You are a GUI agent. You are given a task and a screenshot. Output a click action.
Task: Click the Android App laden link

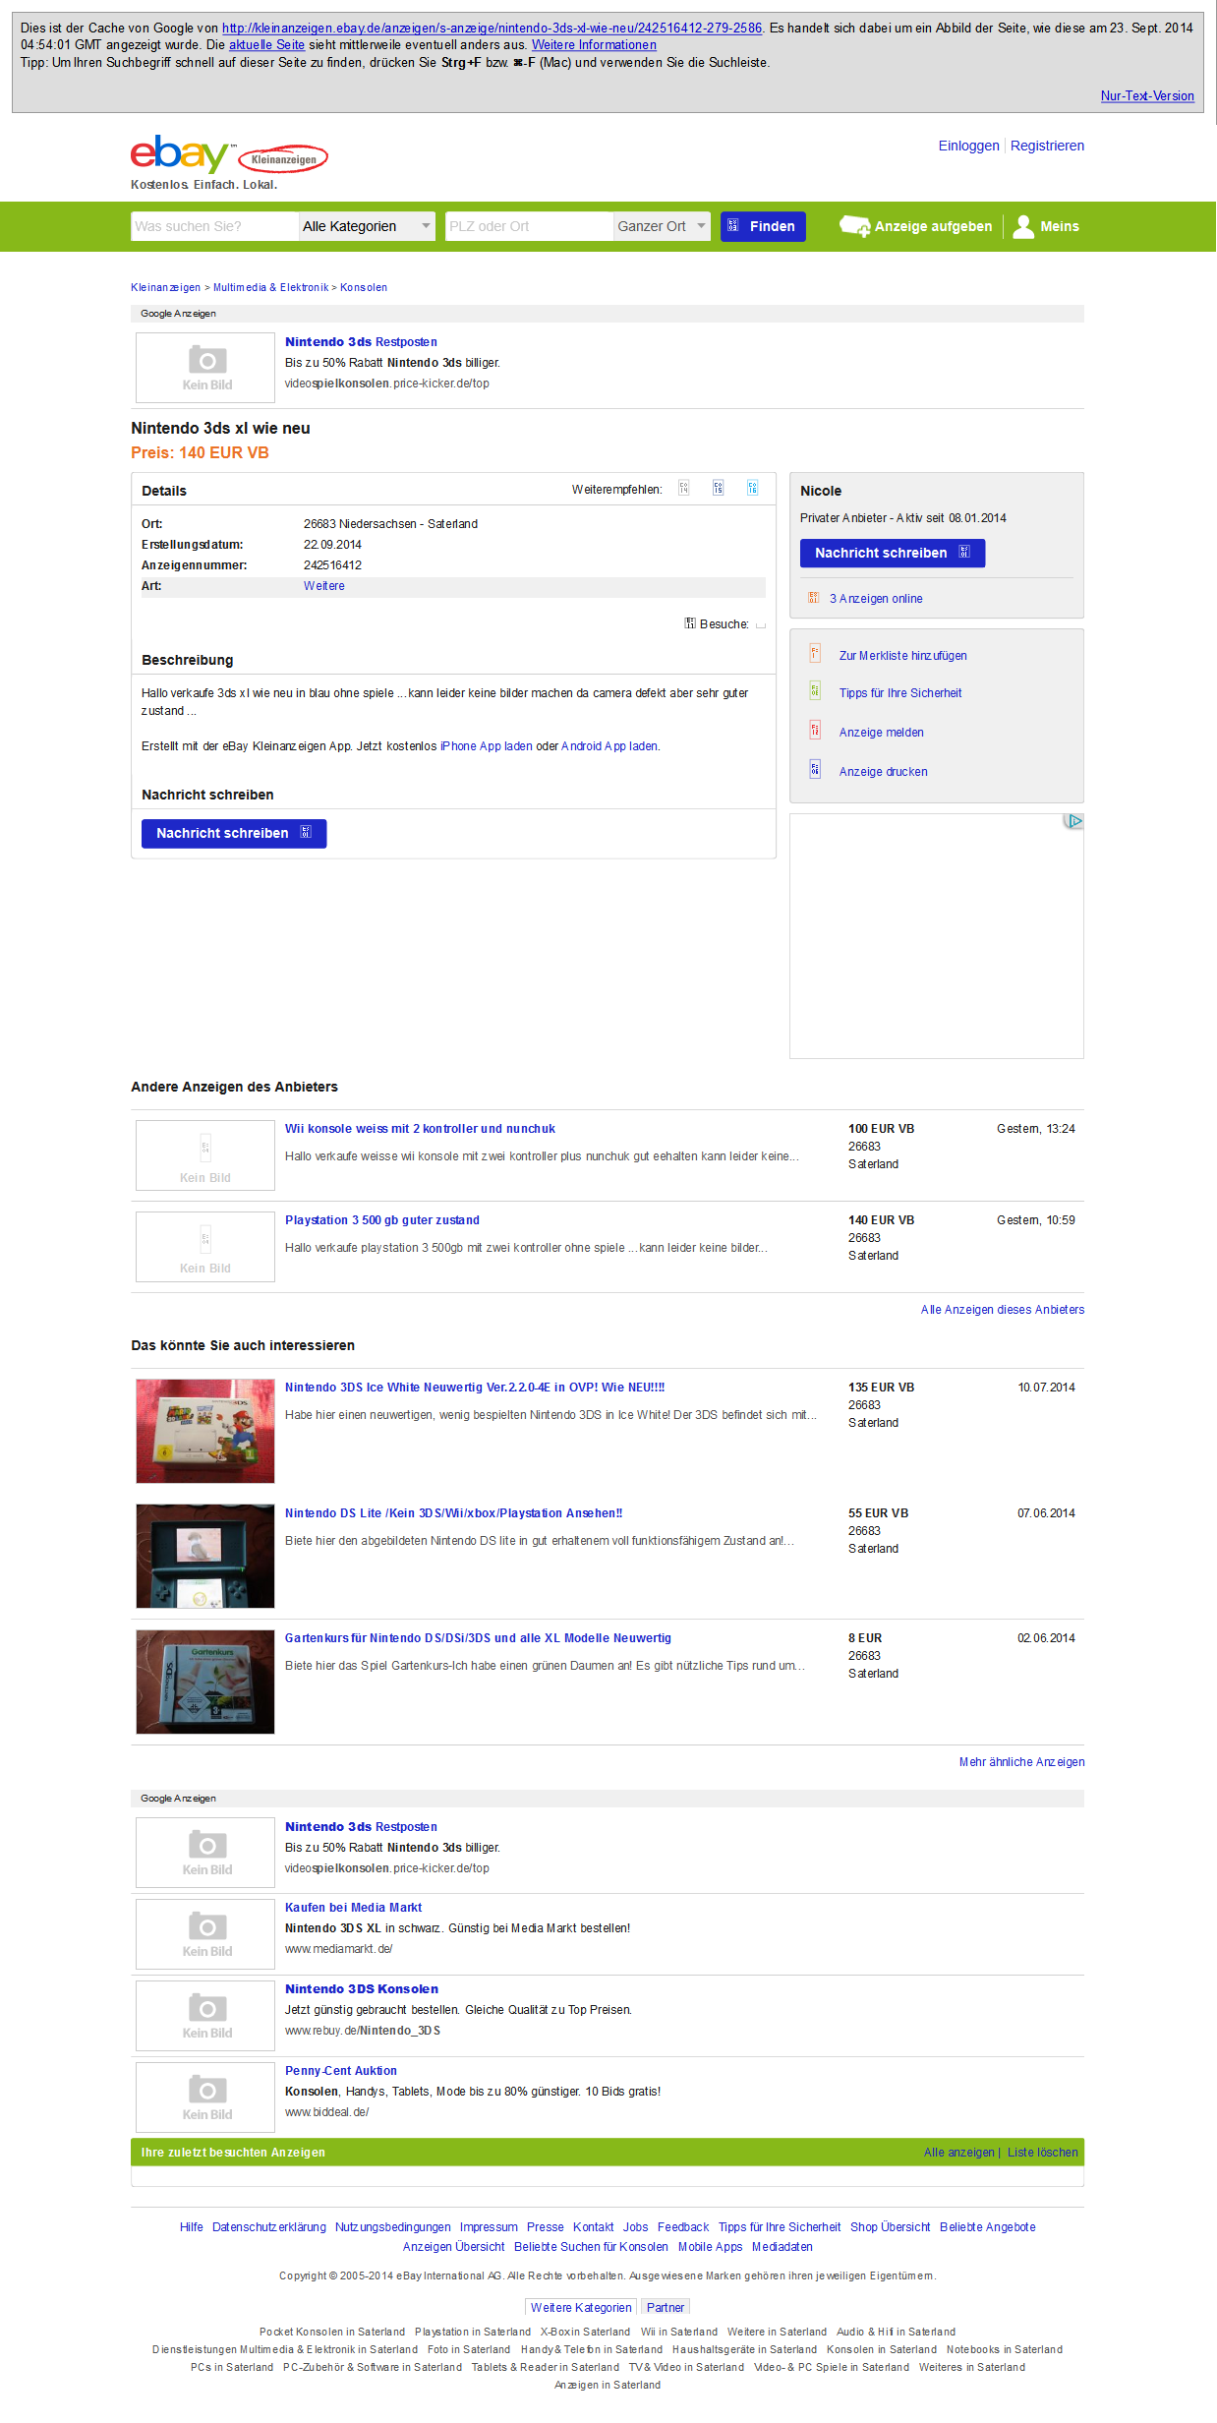(x=609, y=746)
